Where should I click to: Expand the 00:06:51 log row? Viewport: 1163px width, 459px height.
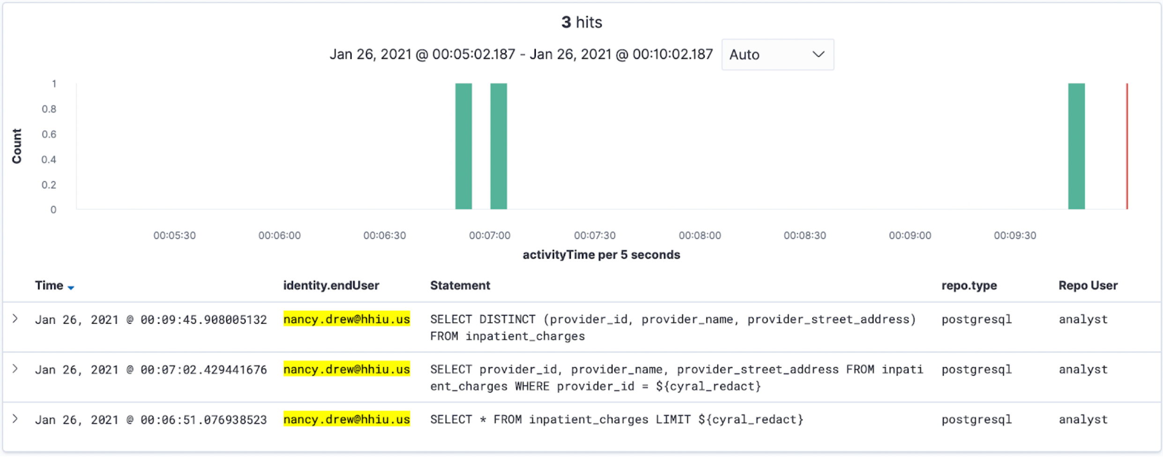click(15, 419)
